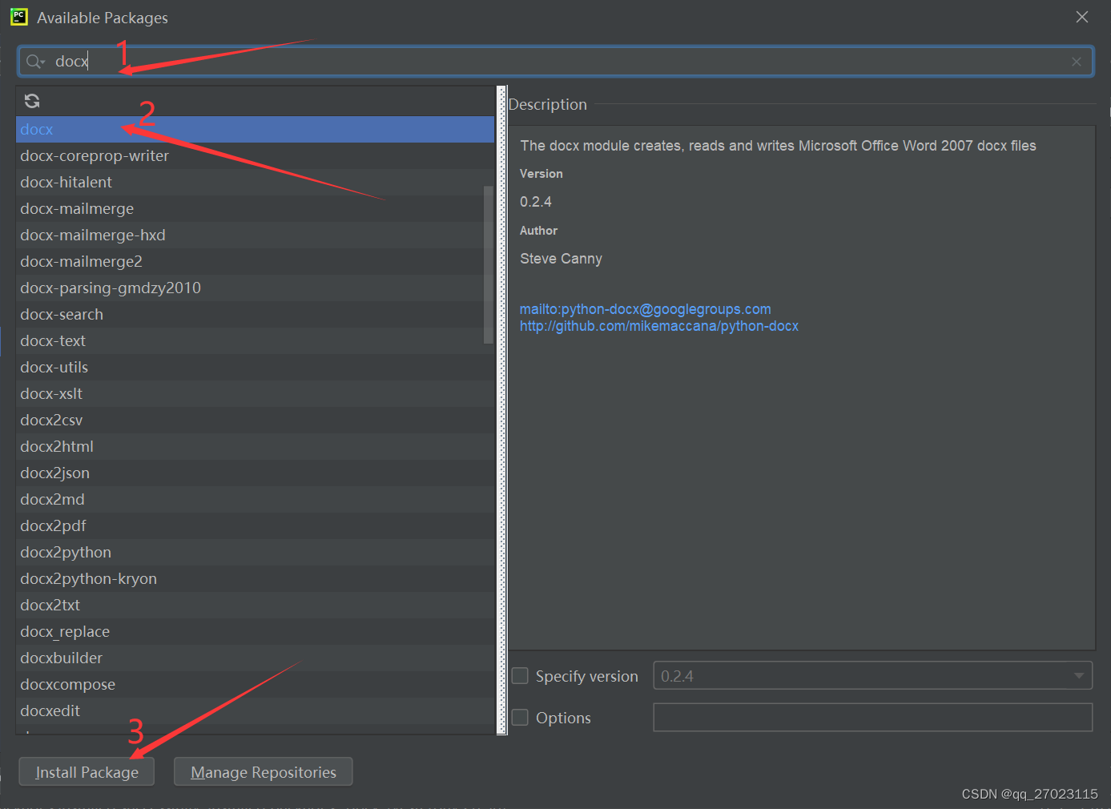Select the docx-mailmerge2 package
This screenshot has height=809, width=1111.
[256, 262]
